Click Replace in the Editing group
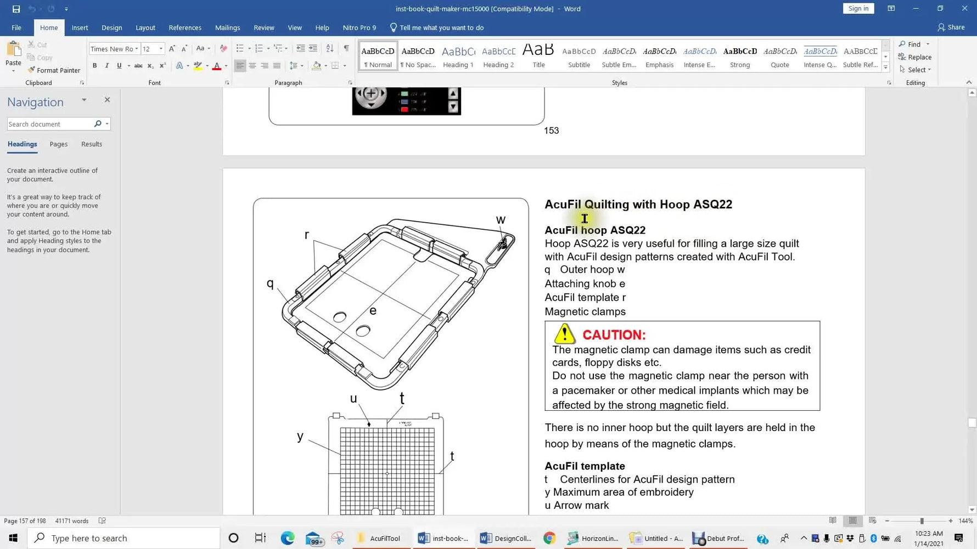 (915, 57)
